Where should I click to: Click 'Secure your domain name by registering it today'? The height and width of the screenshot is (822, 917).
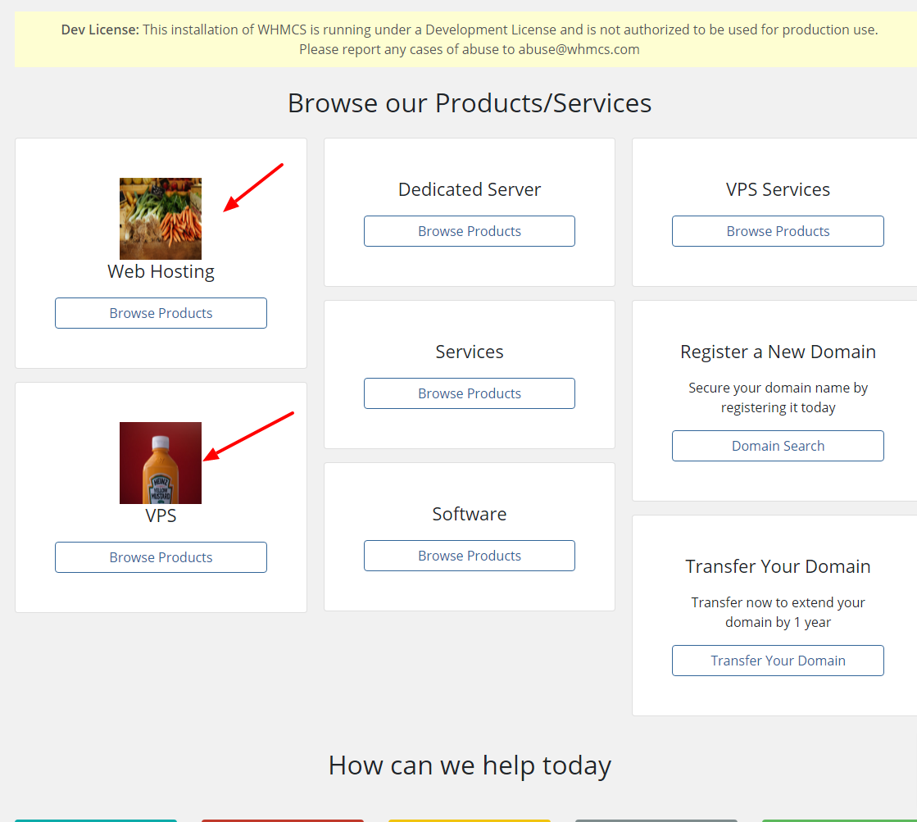pyautogui.click(x=778, y=397)
